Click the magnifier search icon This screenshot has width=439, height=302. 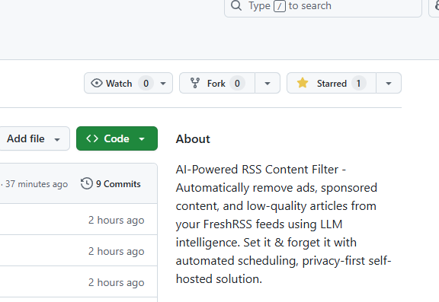pyautogui.click(x=236, y=5)
